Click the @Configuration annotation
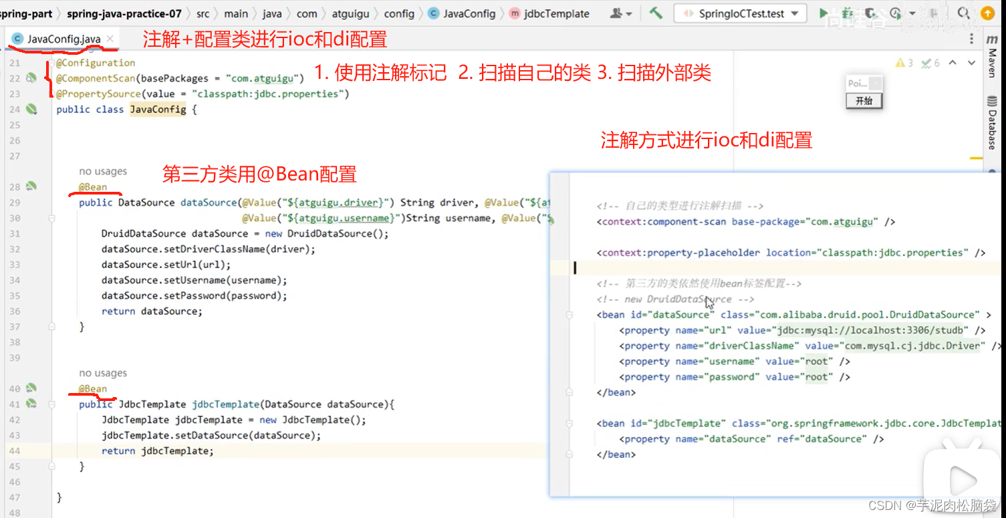The height and width of the screenshot is (518, 1006). coord(96,63)
